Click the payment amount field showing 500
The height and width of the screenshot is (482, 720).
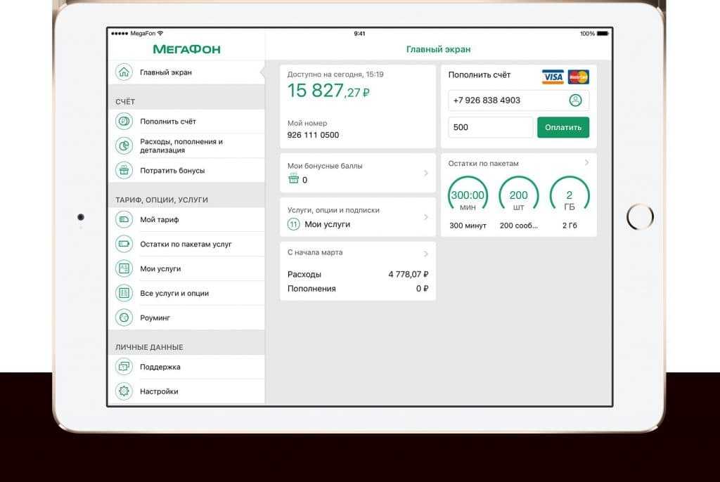click(x=490, y=128)
